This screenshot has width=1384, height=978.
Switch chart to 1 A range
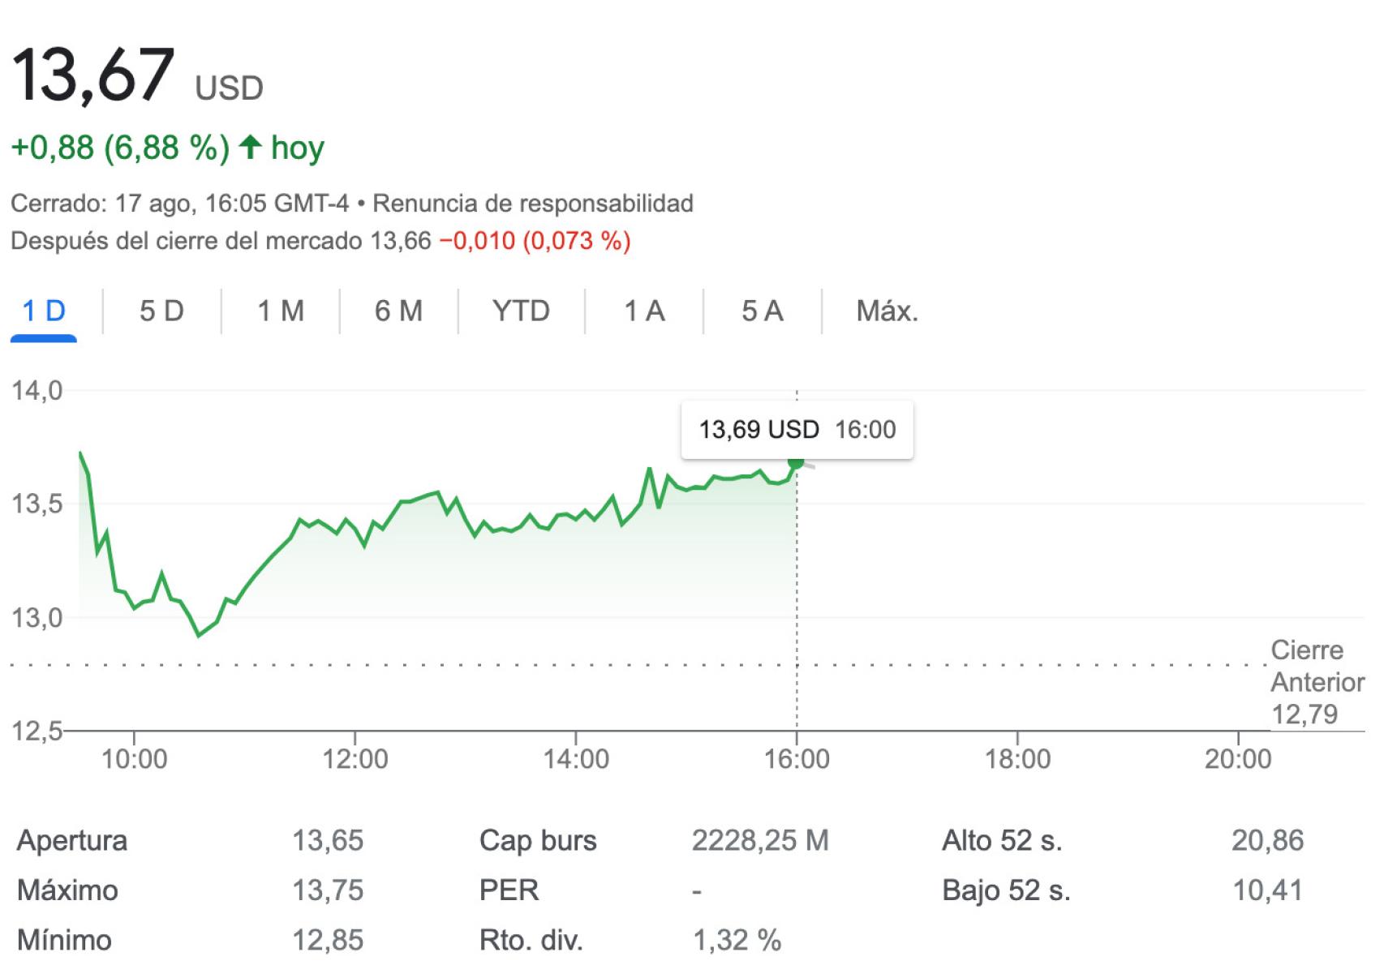click(644, 311)
